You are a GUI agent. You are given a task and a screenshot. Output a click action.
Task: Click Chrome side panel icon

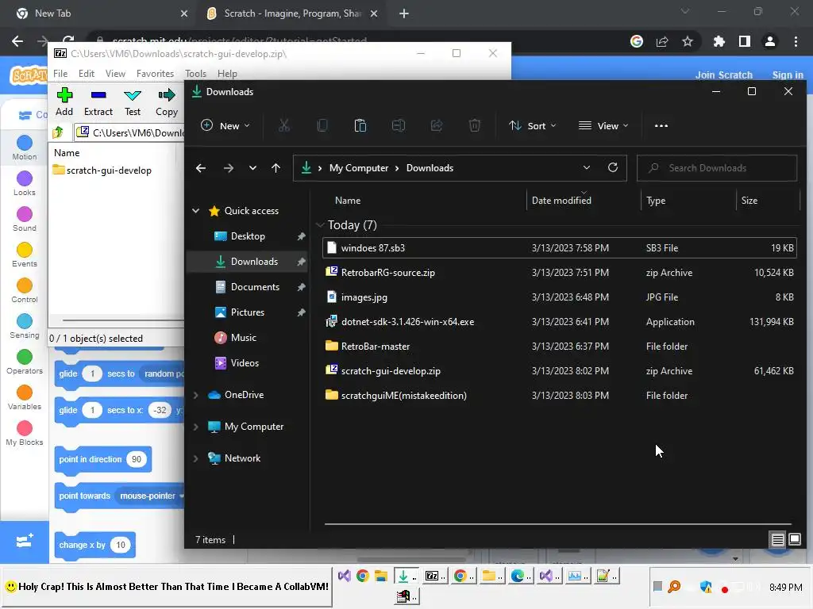tap(745, 41)
